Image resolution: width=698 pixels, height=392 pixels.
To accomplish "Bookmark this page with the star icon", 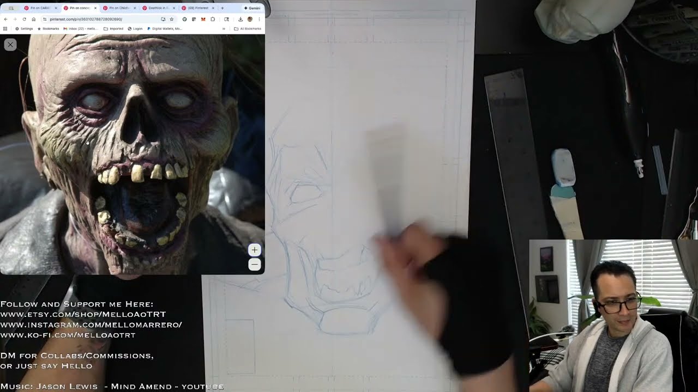I will tap(172, 19).
